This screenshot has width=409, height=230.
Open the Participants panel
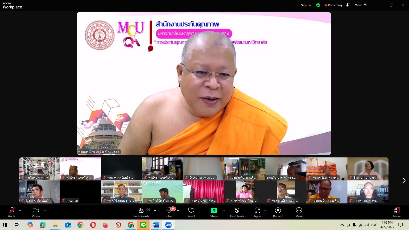pos(141,212)
